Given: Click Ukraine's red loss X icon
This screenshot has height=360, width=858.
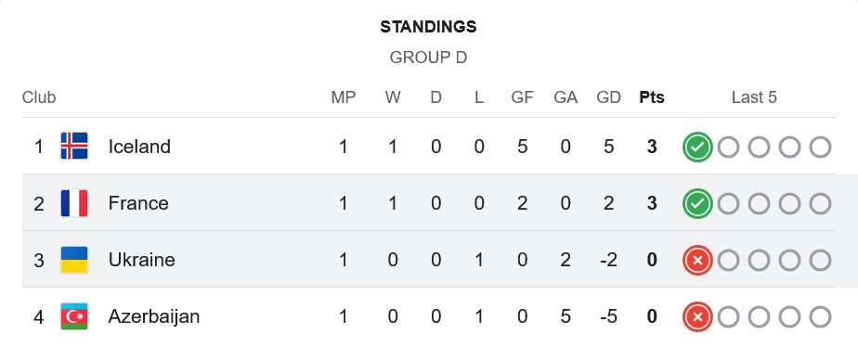Looking at the screenshot, I should pos(697,261).
